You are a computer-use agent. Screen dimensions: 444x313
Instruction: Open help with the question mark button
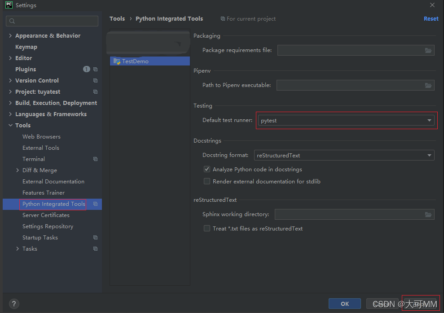pos(14,304)
